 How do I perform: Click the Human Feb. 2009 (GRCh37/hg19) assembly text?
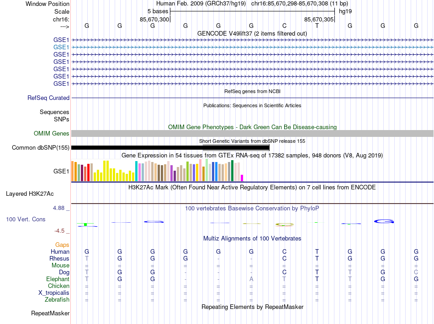(201, 4)
